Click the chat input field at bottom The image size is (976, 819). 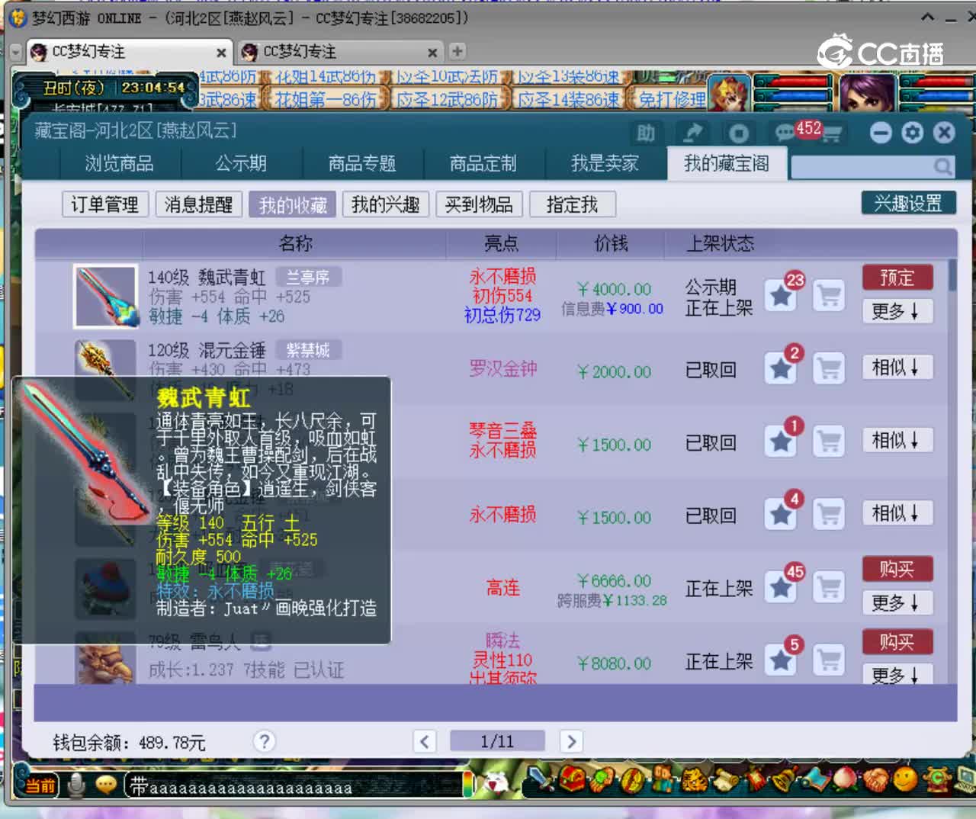tap(294, 785)
